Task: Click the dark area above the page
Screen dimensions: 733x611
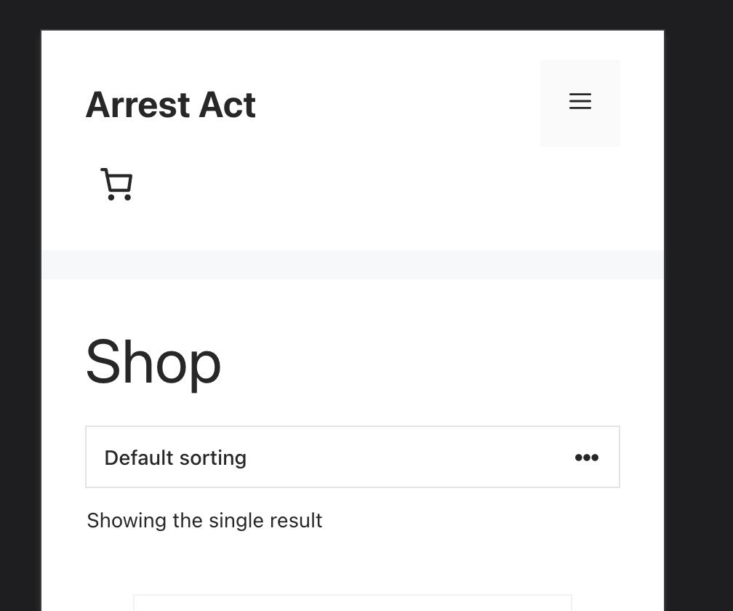Action: tap(353, 14)
